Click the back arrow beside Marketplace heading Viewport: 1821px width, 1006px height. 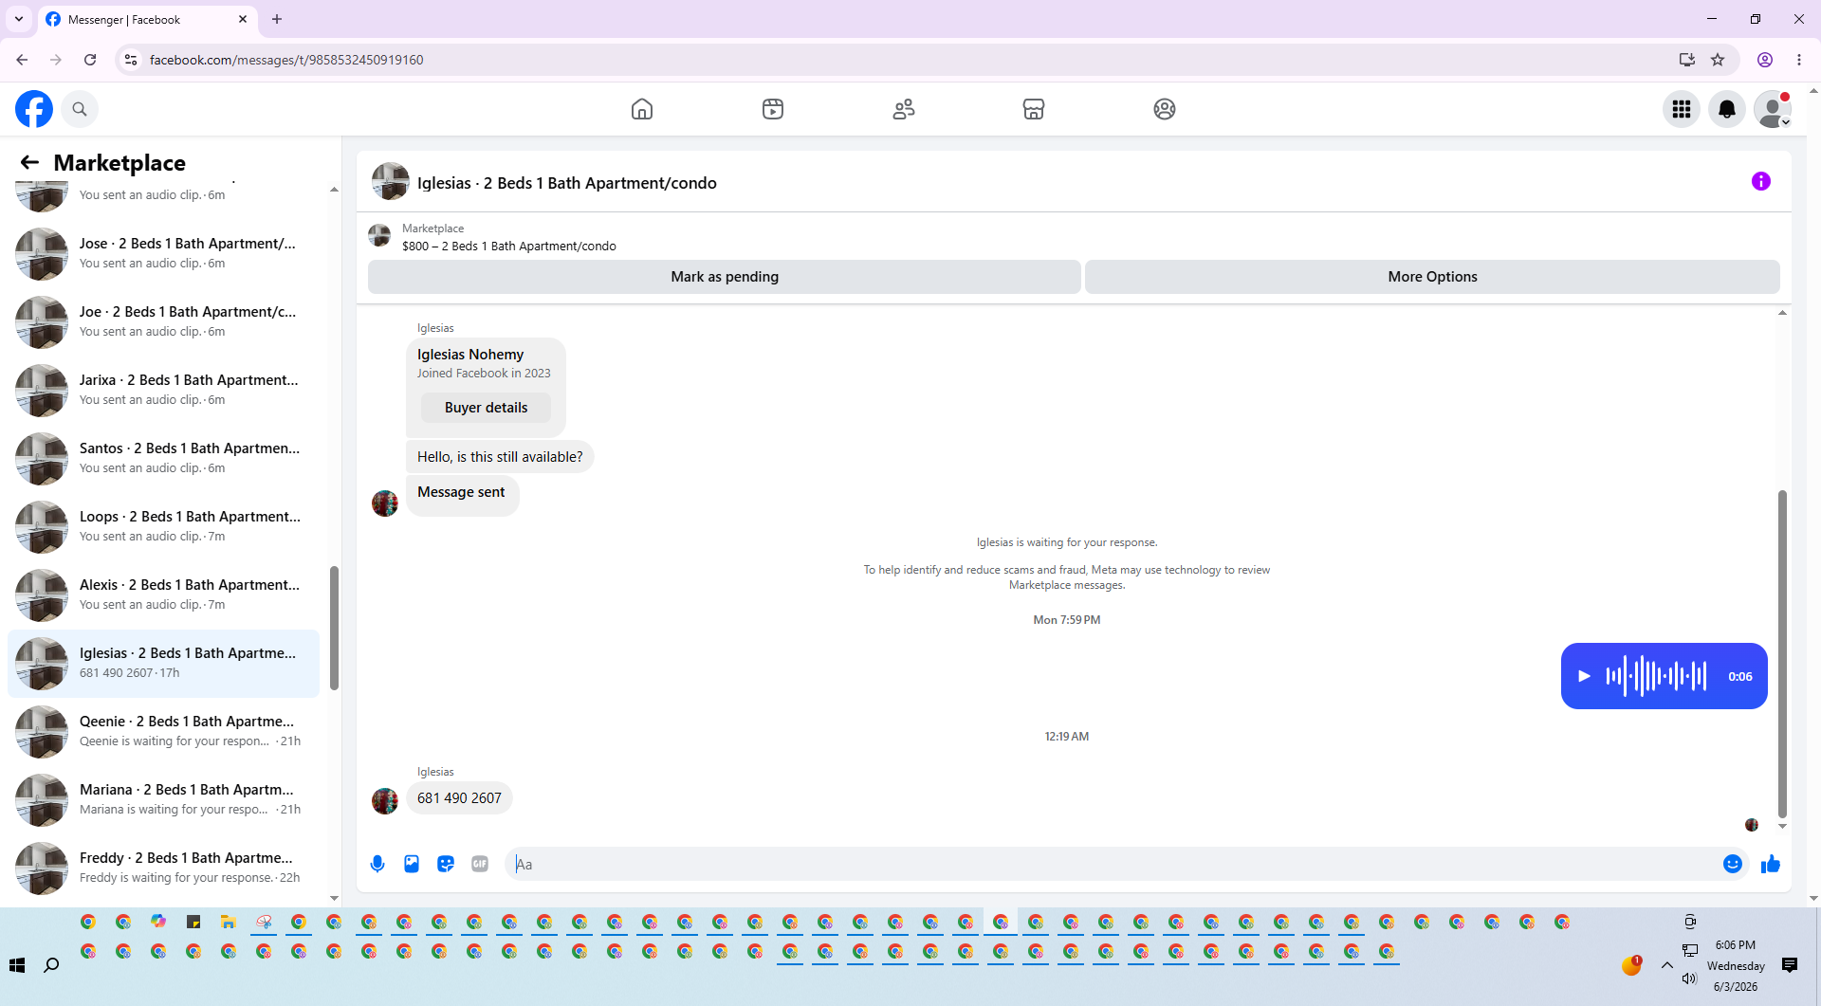[x=29, y=162]
